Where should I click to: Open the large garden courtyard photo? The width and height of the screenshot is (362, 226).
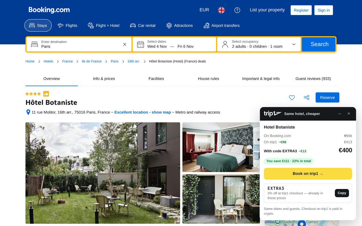(103, 173)
